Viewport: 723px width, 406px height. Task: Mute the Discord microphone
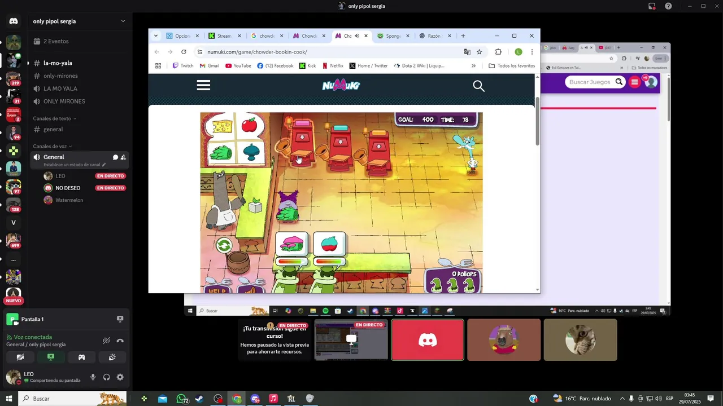(93, 377)
